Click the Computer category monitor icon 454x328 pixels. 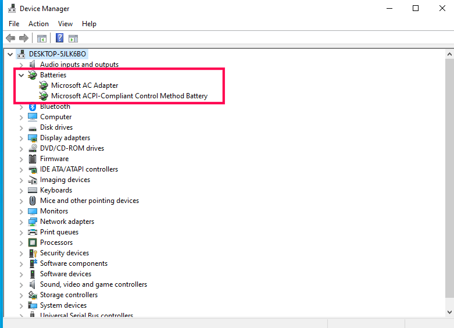pyautogui.click(x=33, y=117)
